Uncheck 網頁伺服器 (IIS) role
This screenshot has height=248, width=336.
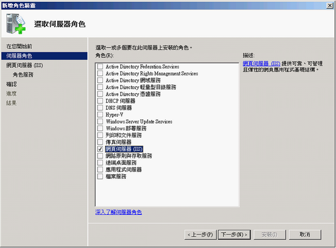(x=100, y=149)
